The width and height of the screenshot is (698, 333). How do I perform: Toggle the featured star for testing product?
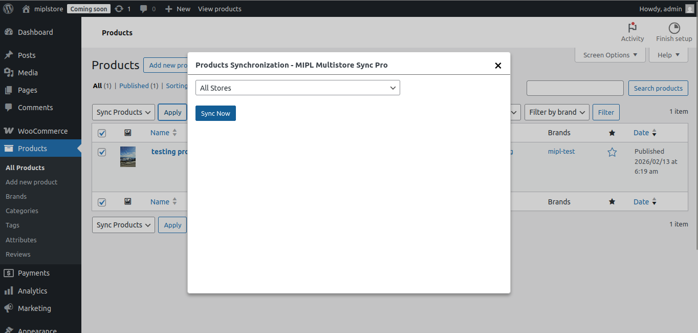[x=612, y=152]
